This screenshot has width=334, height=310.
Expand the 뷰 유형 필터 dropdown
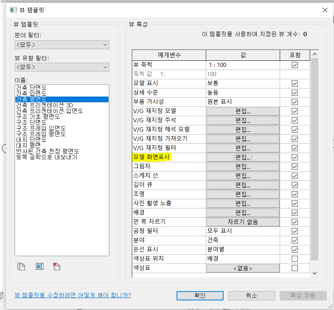62,67
